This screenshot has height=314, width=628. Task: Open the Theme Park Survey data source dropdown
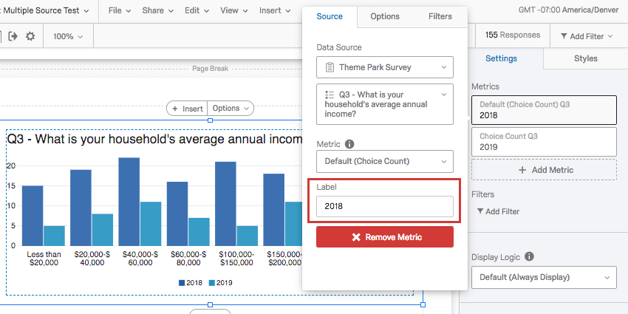pos(385,67)
